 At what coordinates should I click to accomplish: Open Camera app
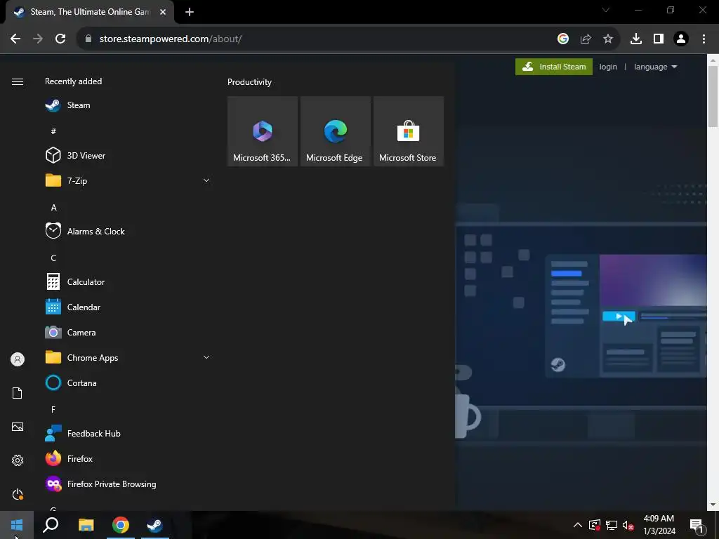click(x=128, y=332)
